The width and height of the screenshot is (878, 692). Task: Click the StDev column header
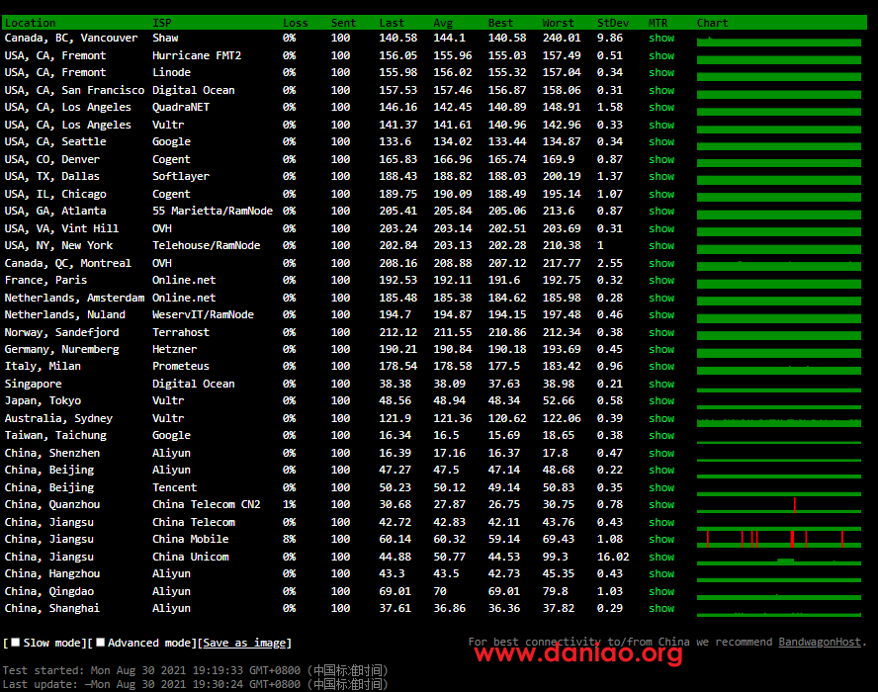pyautogui.click(x=613, y=23)
